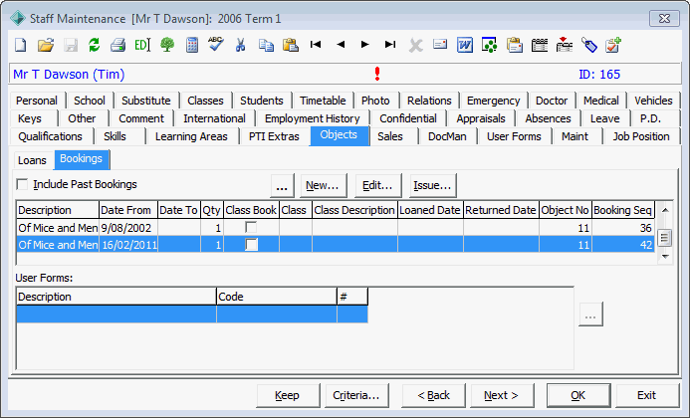Click the black grid table icon
Image resolution: width=690 pixels, height=418 pixels.
coord(540,45)
